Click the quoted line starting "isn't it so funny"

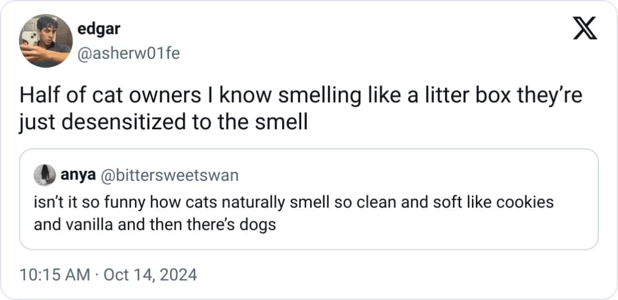(294, 202)
